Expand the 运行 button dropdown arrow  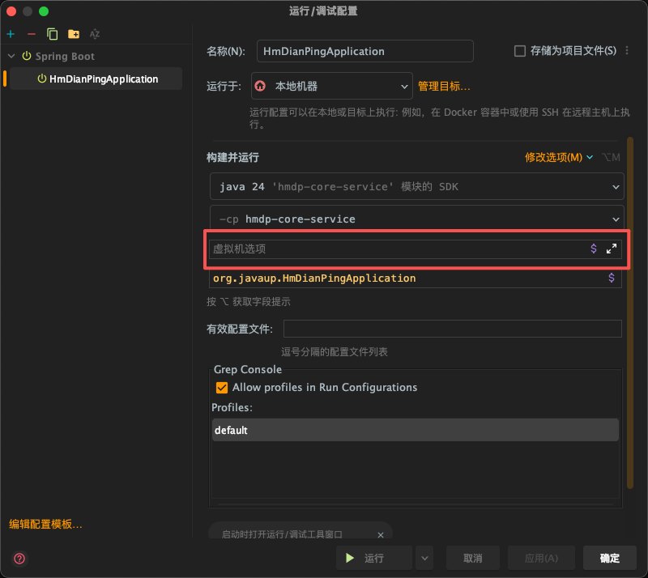click(424, 558)
